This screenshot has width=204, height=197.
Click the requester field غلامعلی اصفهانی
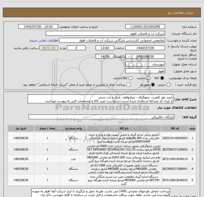tap(112, 41)
